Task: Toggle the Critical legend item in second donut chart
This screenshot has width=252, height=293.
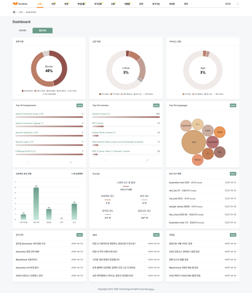Action: point(104,94)
